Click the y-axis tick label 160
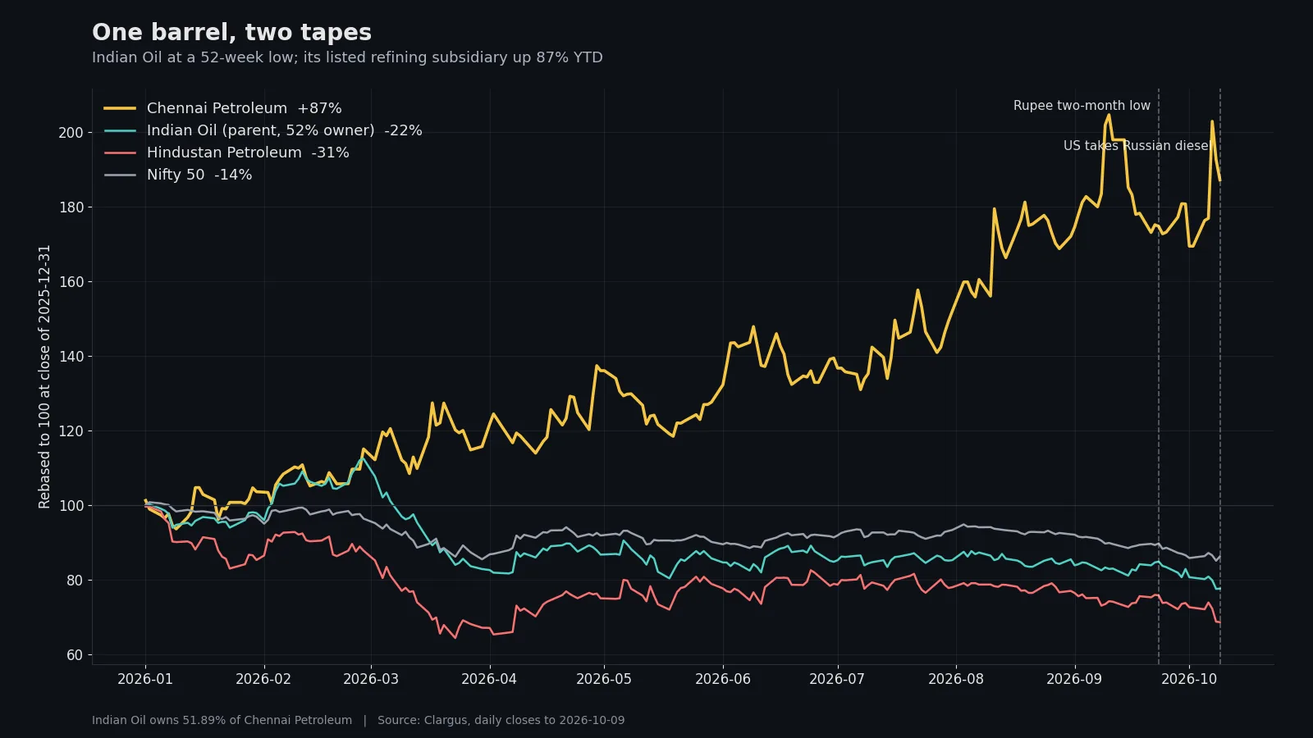The width and height of the screenshot is (1313, 738). [71, 282]
